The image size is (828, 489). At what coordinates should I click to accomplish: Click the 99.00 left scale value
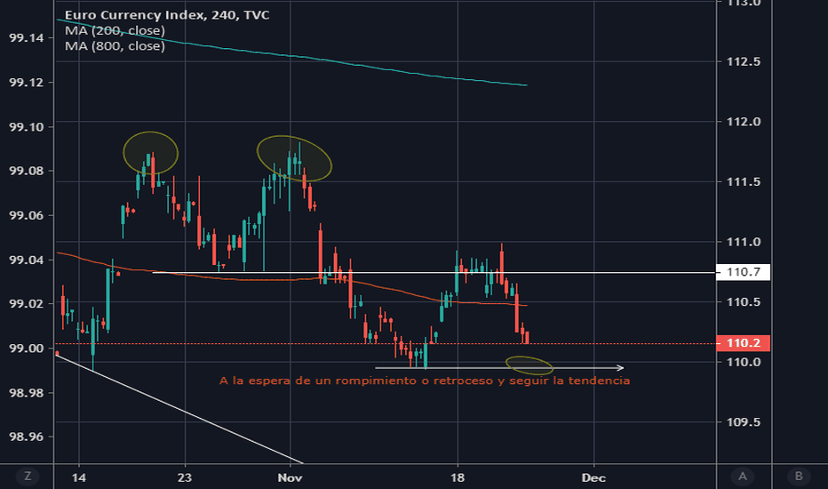(x=27, y=349)
